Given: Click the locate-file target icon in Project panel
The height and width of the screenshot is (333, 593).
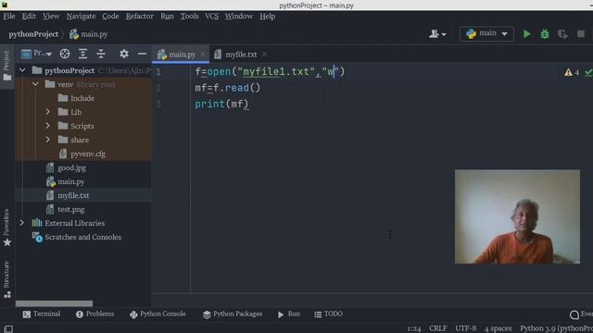Looking at the screenshot, I should pyautogui.click(x=65, y=54).
